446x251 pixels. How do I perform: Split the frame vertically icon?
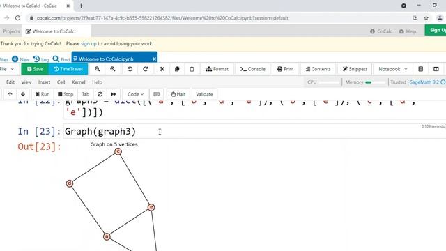point(436,69)
